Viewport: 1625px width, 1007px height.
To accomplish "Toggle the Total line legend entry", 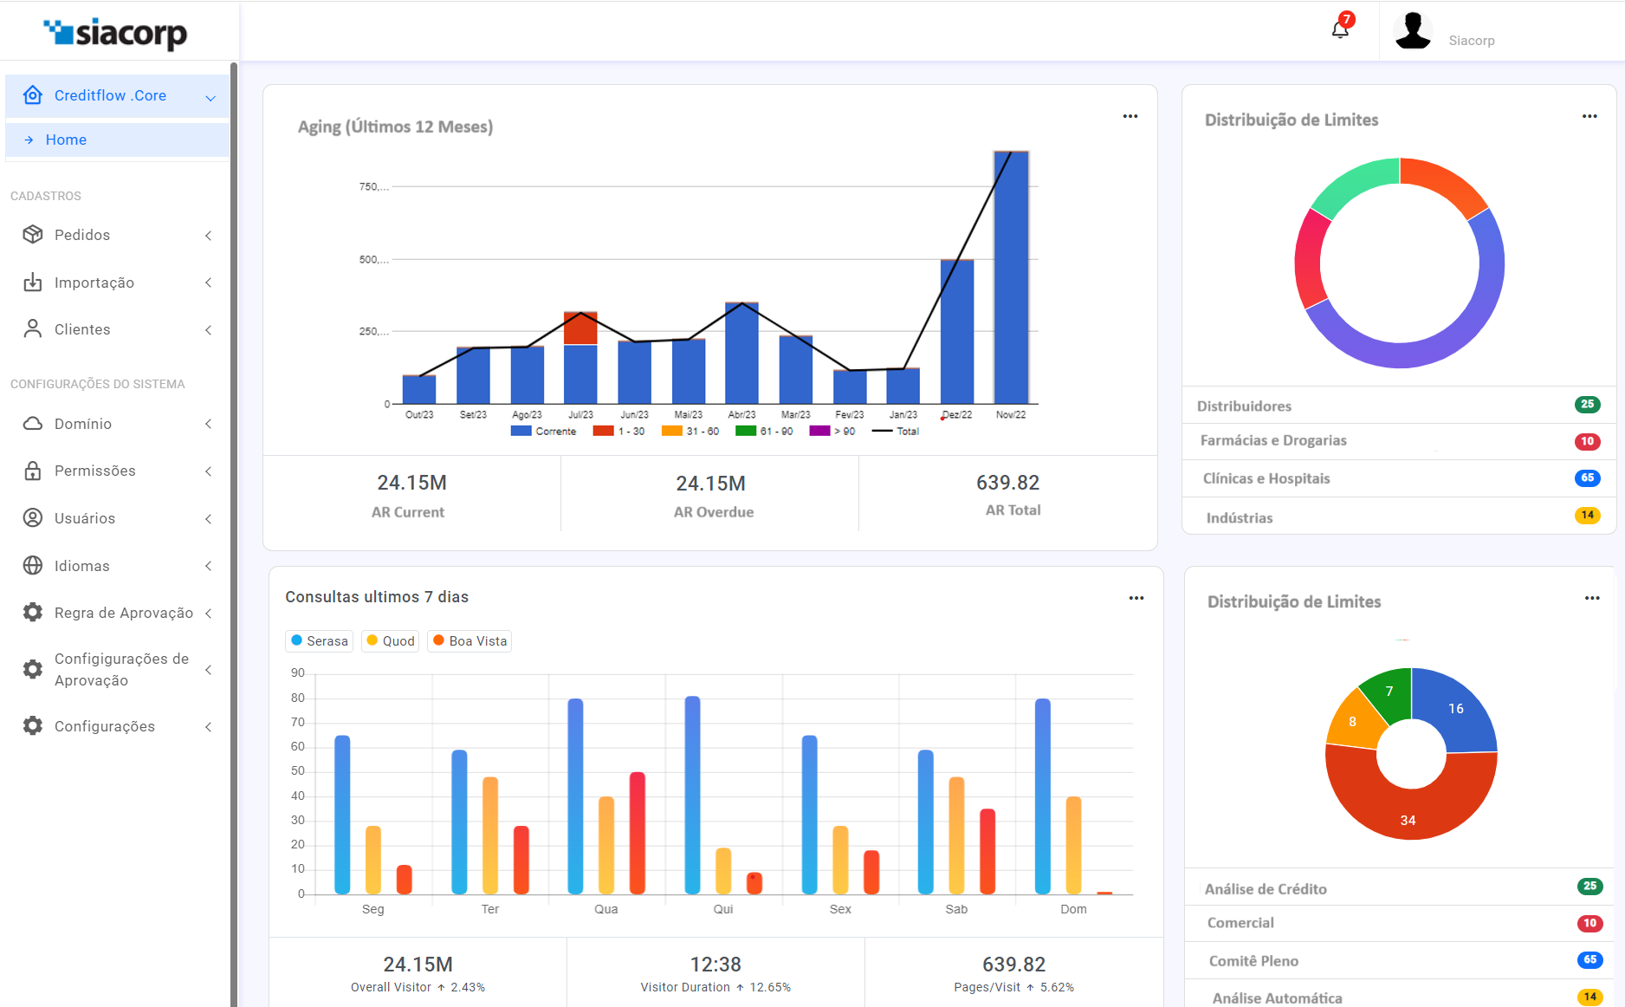I will (896, 431).
